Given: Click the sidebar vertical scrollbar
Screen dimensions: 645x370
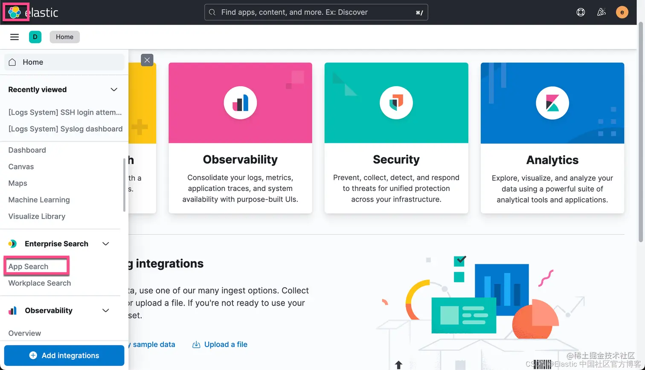Looking at the screenshot, I should [125, 185].
